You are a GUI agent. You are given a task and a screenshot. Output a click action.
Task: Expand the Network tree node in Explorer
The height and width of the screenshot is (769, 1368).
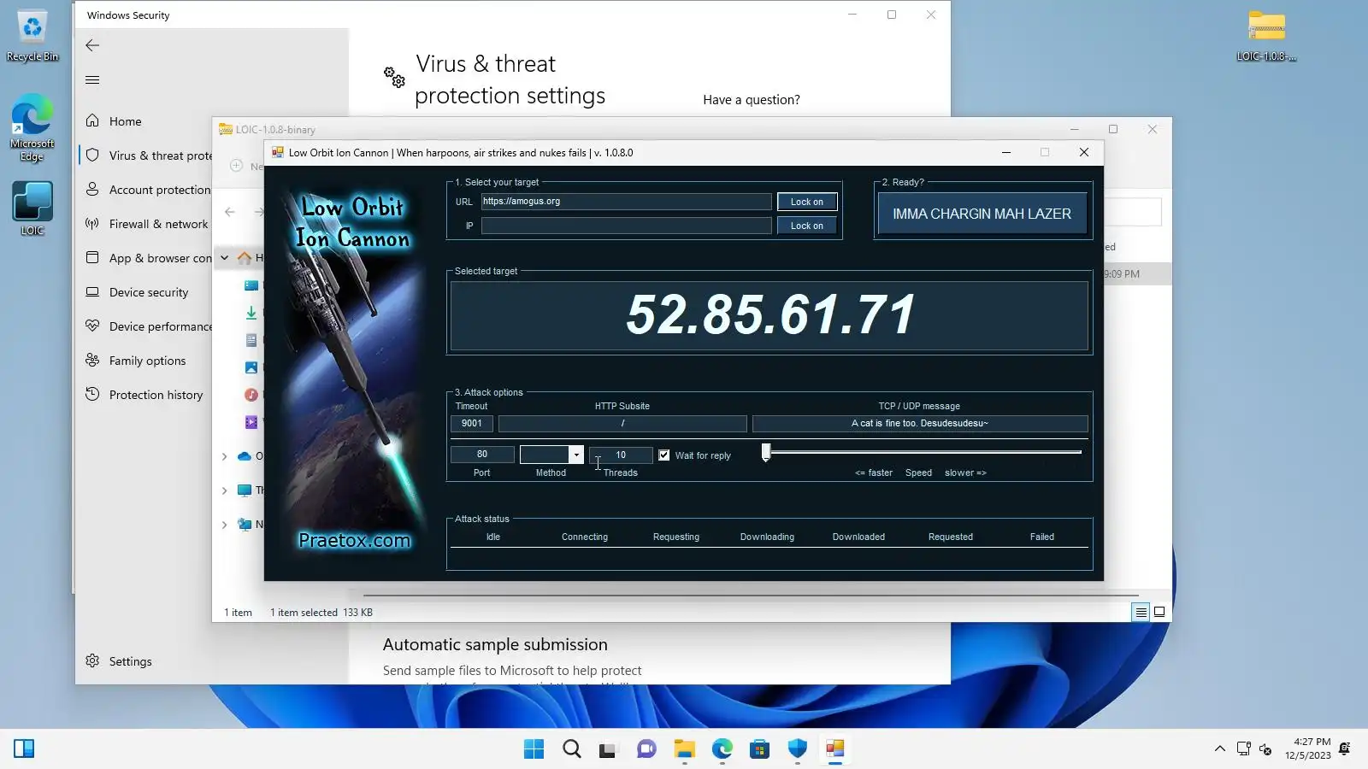224,525
